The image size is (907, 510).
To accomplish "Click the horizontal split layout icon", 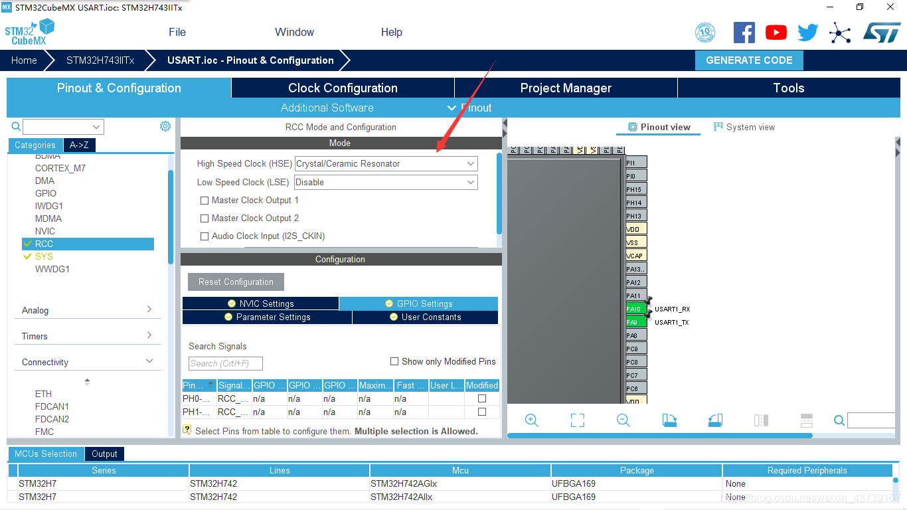I will pos(807,420).
